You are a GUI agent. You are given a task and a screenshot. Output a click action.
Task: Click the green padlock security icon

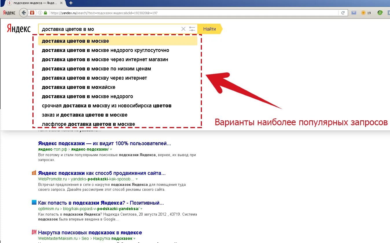tap(45, 13)
